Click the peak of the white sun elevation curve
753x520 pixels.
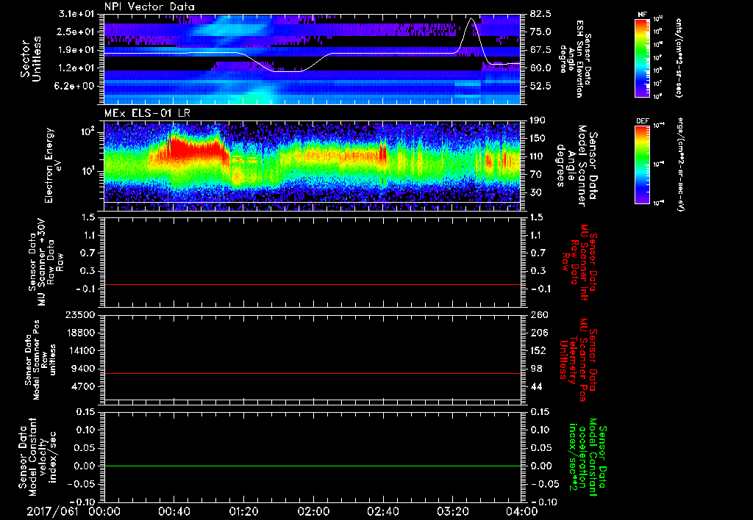click(472, 18)
